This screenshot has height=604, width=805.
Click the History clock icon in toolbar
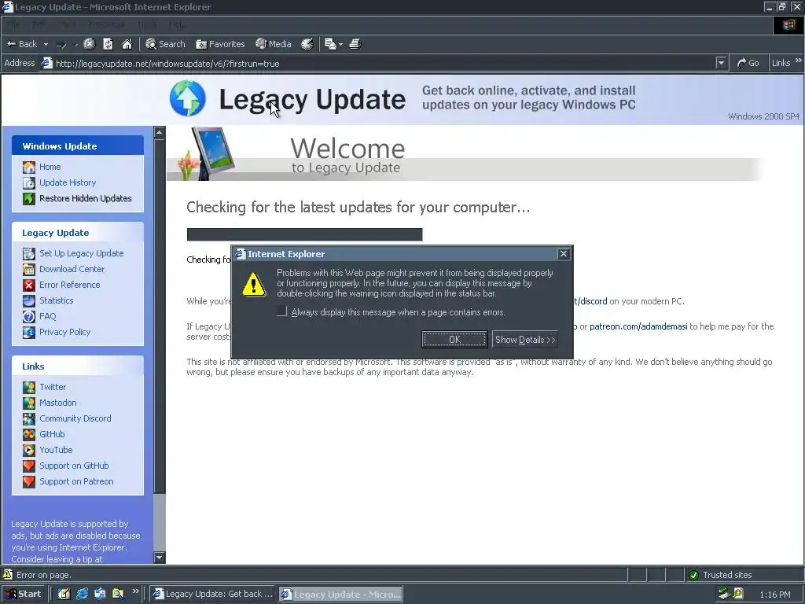click(307, 44)
